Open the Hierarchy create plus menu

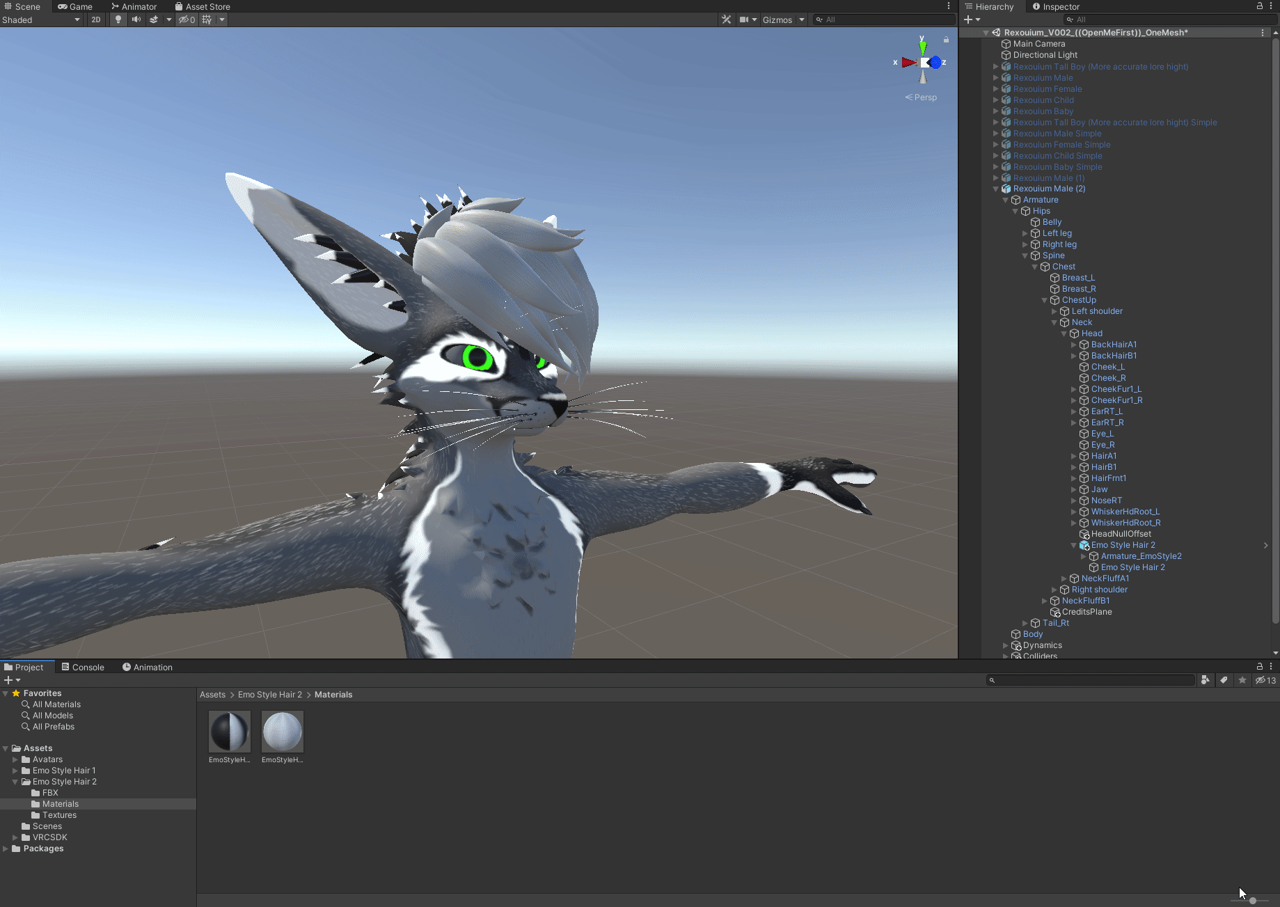(972, 19)
